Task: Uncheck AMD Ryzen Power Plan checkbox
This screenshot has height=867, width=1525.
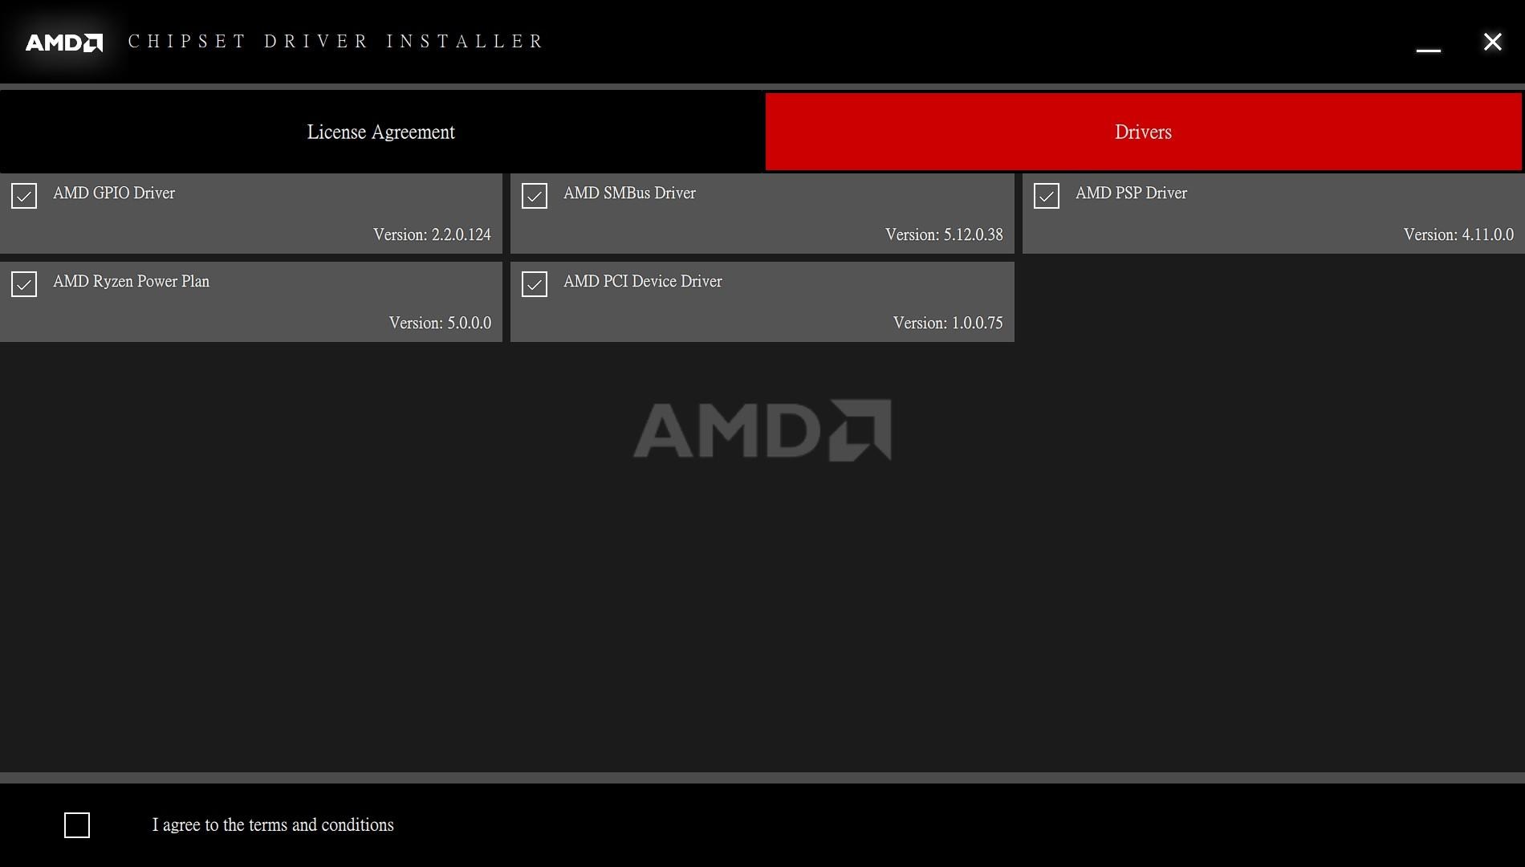Action: pyautogui.click(x=24, y=284)
